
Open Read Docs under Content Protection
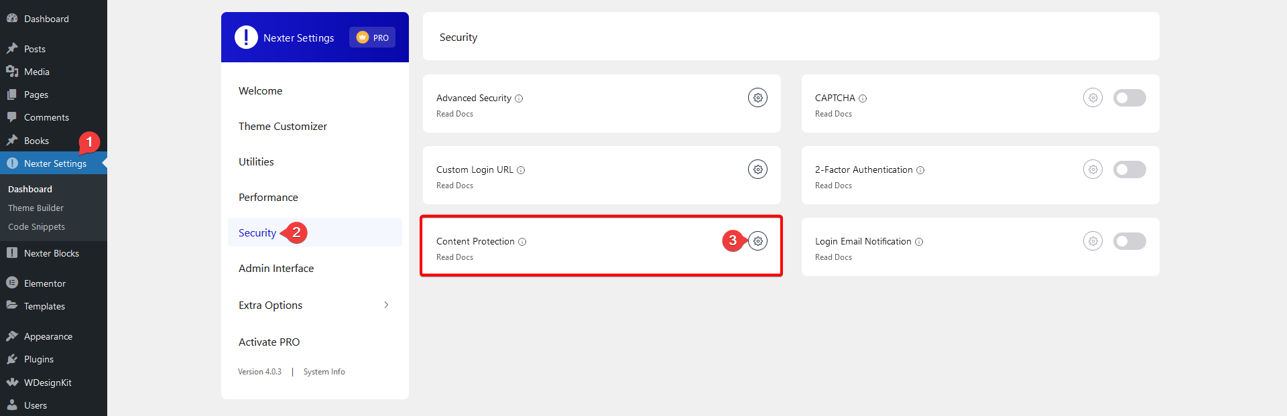point(454,257)
